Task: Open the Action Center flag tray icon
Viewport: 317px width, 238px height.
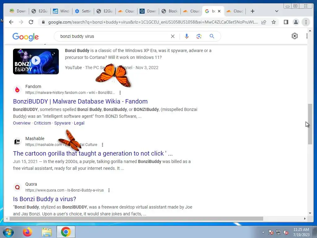Action: 271,232
